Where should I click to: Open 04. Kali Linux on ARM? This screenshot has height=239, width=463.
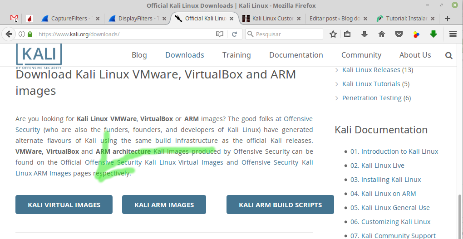pyautogui.click(x=383, y=194)
